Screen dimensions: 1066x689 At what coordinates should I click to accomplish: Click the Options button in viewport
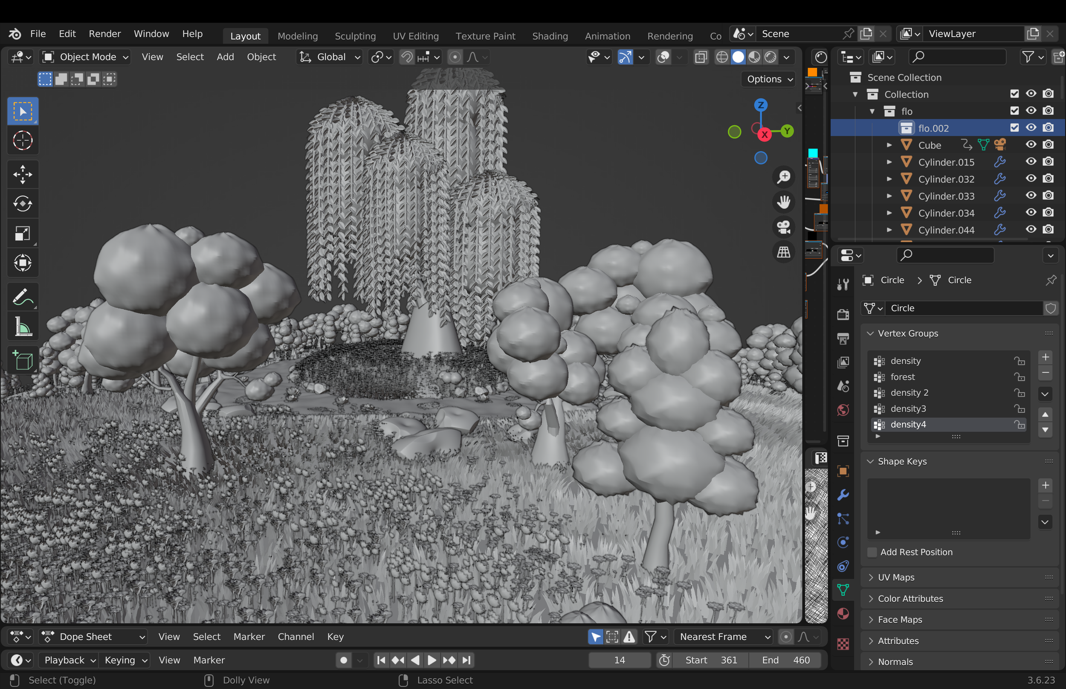(769, 79)
